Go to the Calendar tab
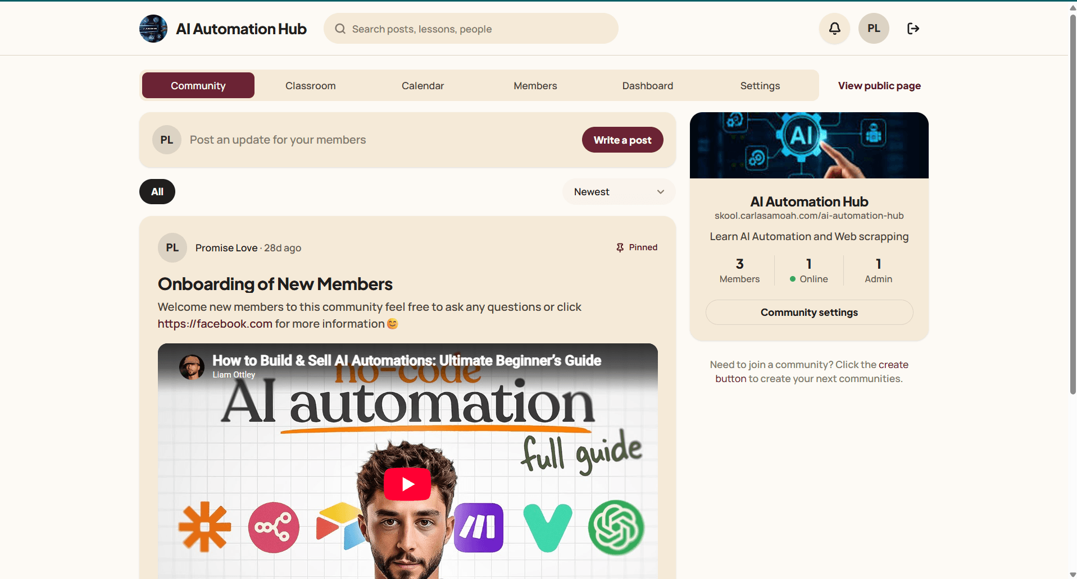Image resolution: width=1077 pixels, height=579 pixels. [x=423, y=85]
